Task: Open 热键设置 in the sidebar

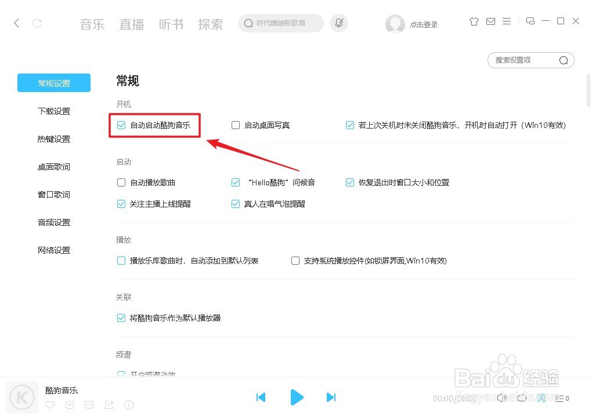Action: pyautogui.click(x=54, y=139)
